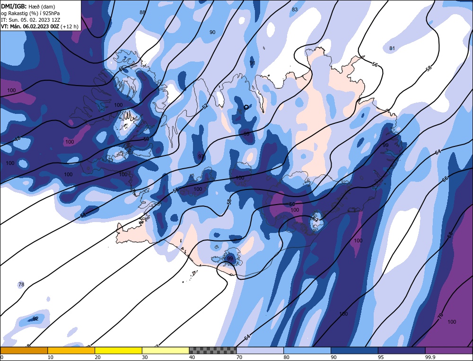Select the purple above-99.9 legend swatch
Screen dimensions: 473x361
[x=449, y=350]
